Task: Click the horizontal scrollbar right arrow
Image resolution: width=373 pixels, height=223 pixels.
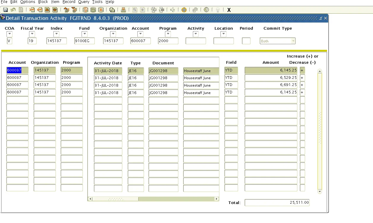Action: (217, 199)
